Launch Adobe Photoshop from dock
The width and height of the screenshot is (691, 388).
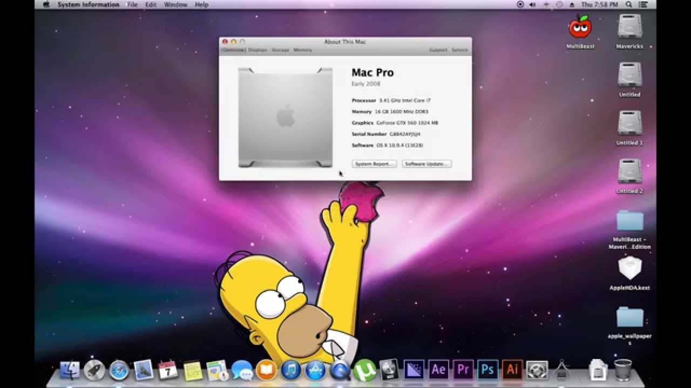(x=487, y=370)
